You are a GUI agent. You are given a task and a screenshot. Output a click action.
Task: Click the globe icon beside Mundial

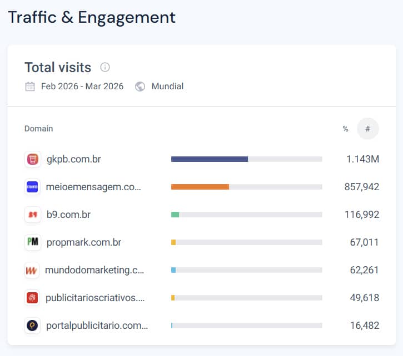[x=140, y=87]
